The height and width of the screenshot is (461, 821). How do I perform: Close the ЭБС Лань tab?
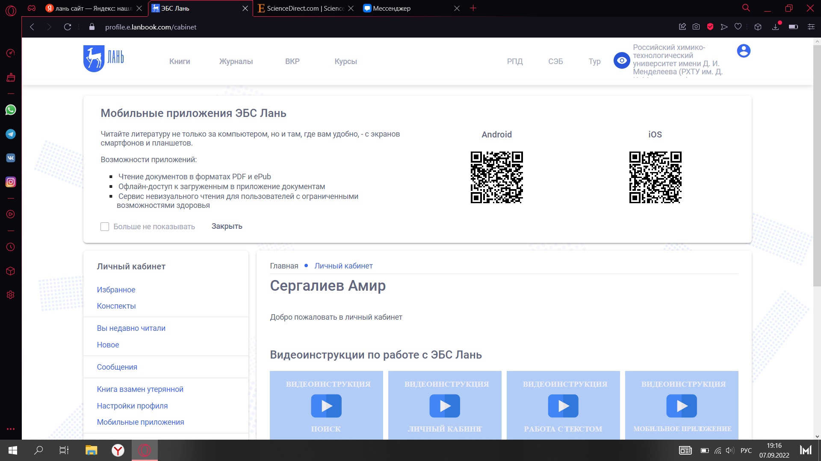click(x=245, y=8)
